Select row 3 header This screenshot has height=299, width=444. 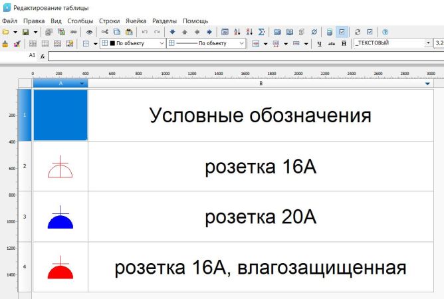pyautogui.click(x=25, y=217)
